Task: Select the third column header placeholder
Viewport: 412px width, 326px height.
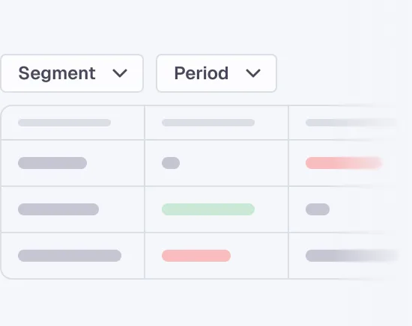Action: tap(352, 123)
